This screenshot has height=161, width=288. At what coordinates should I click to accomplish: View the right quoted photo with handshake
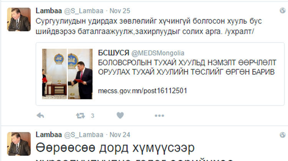(80, 74)
